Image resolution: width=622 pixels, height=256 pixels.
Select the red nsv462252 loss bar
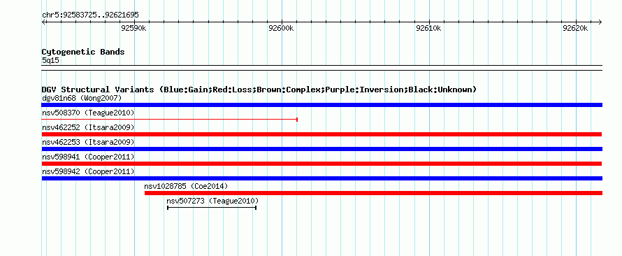point(321,134)
